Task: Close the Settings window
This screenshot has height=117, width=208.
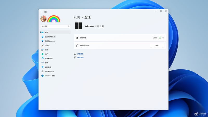Action: [x=166, y=11]
